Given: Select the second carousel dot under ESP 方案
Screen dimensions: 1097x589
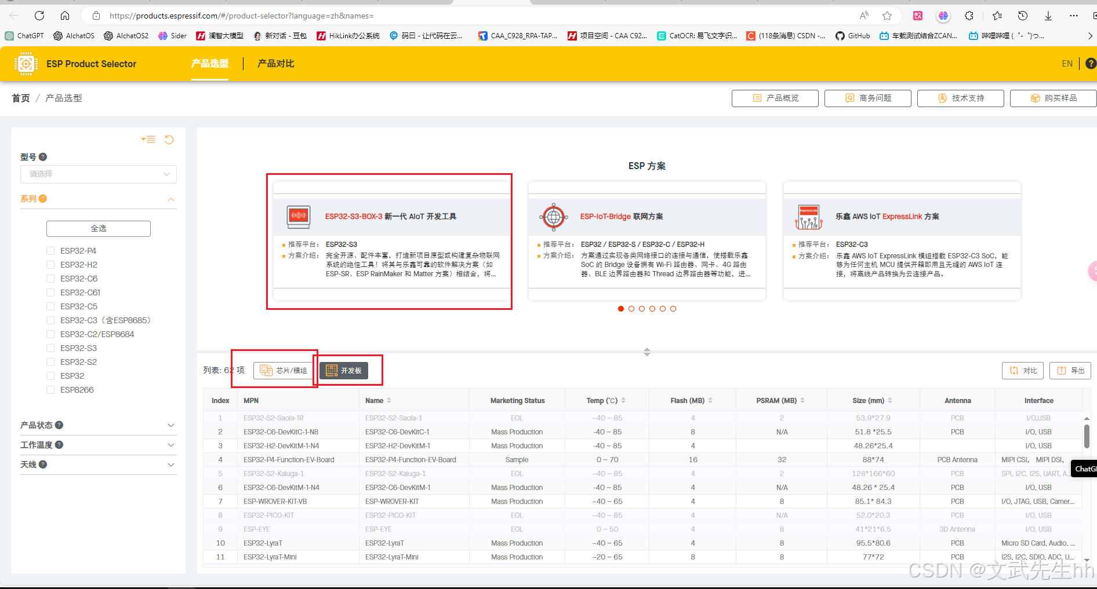Looking at the screenshot, I should pos(631,309).
